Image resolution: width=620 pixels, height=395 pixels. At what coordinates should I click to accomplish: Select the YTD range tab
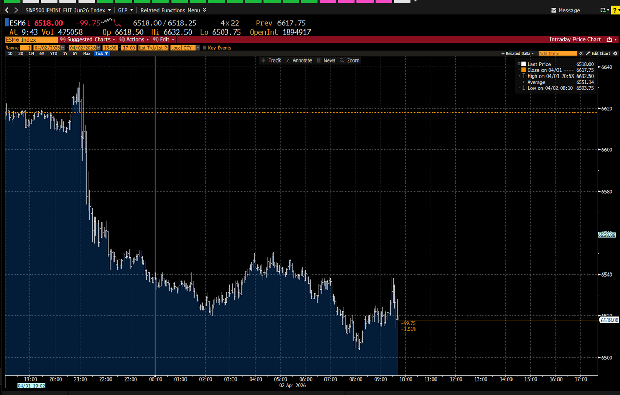click(53, 53)
